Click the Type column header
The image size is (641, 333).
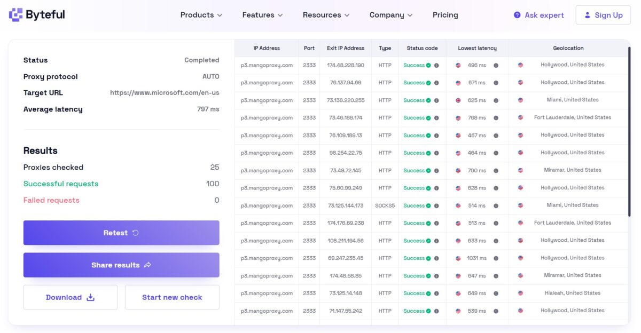click(x=385, y=48)
